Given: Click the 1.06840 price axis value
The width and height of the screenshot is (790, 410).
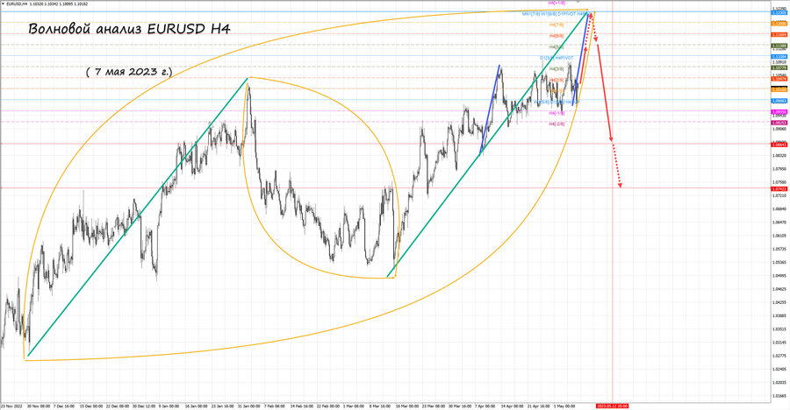Looking at the screenshot, I should (x=779, y=209).
